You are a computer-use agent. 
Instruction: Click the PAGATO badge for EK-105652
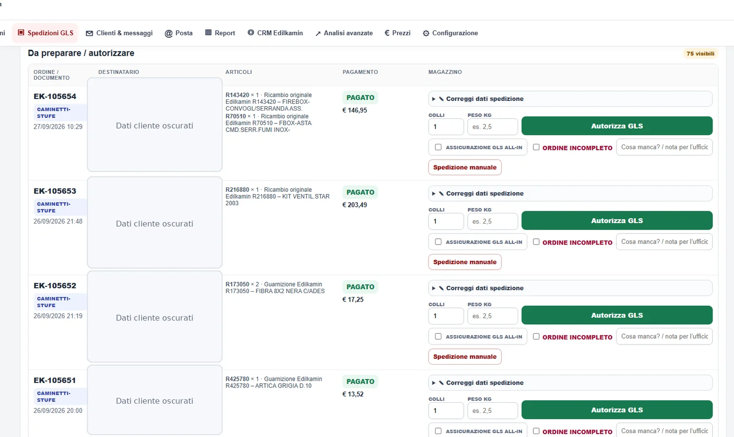tap(360, 287)
